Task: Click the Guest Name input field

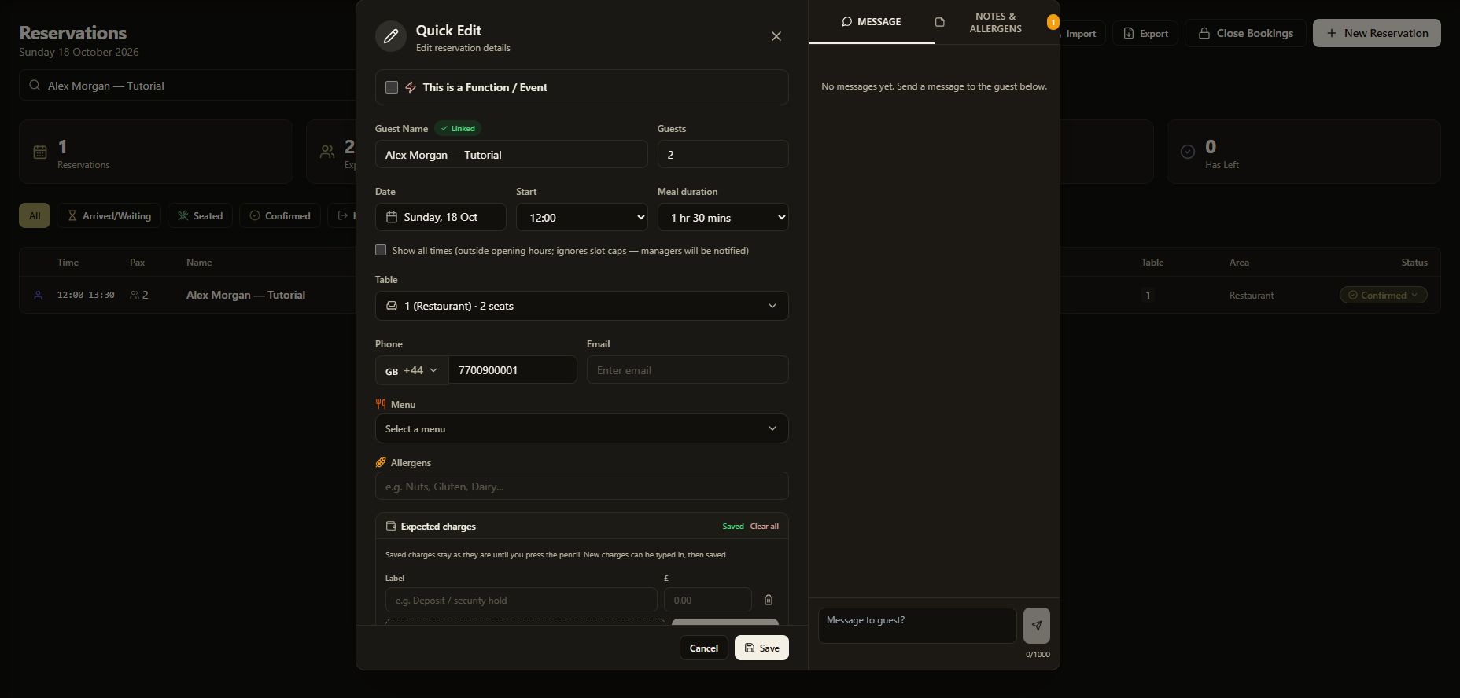Action: (x=511, y=154)
